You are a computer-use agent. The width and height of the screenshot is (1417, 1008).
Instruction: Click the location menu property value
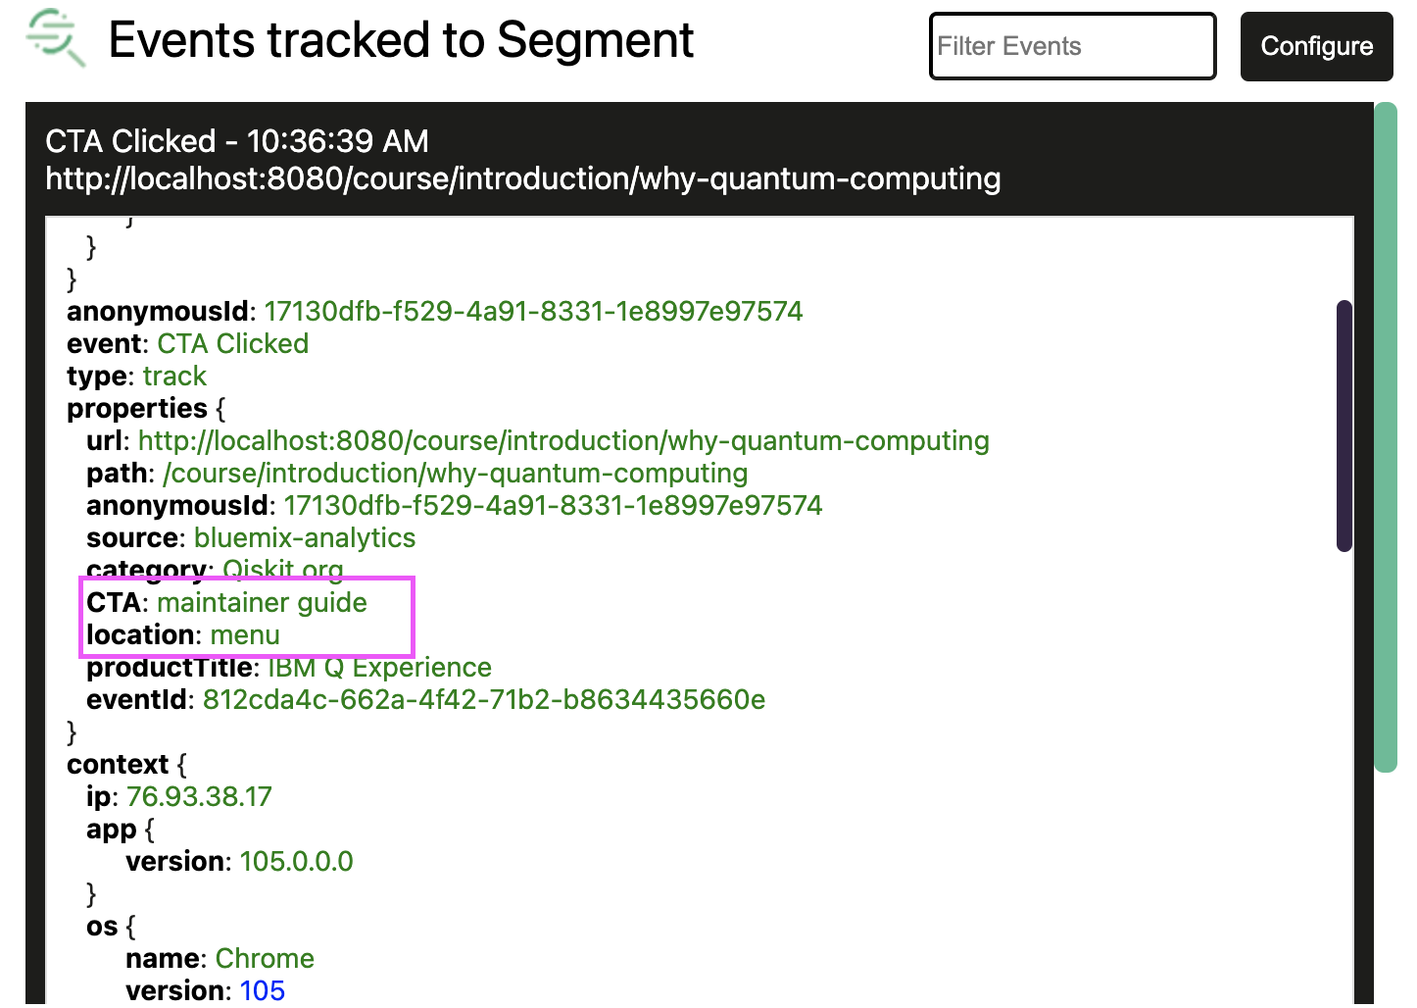coord(244,634)
